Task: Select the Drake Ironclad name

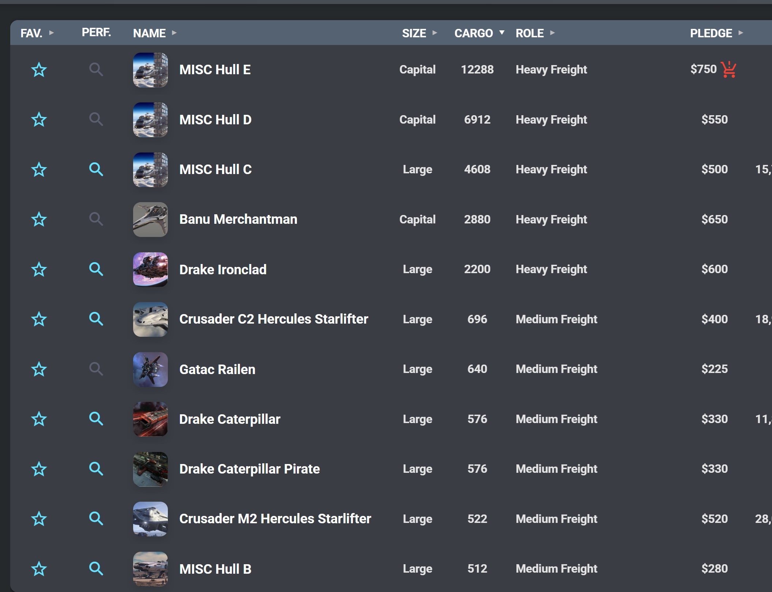Action: [223, 269]
